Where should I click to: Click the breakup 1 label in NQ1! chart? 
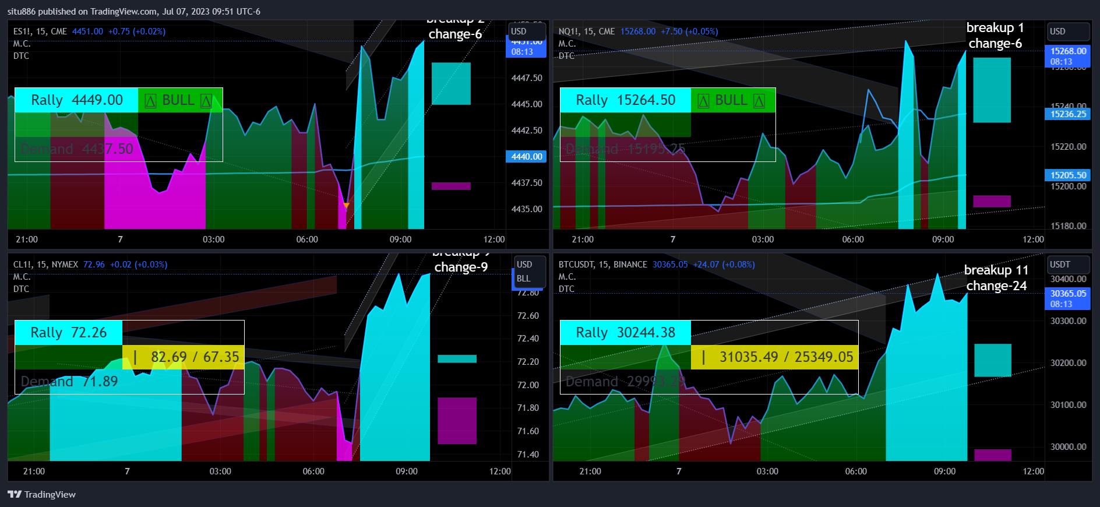tap(995, 28)
